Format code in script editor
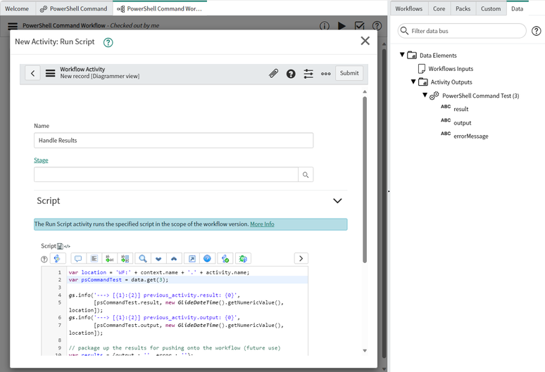The width and height of the screenshot is (545, 372). click(x=94, y=259)
